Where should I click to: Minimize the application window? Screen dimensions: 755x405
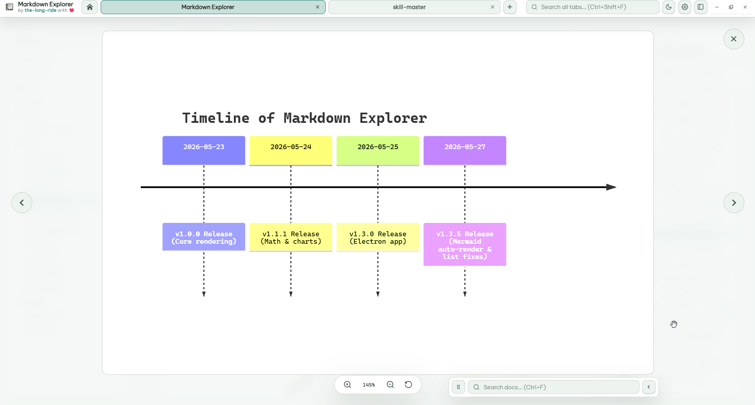coord(717,7)
